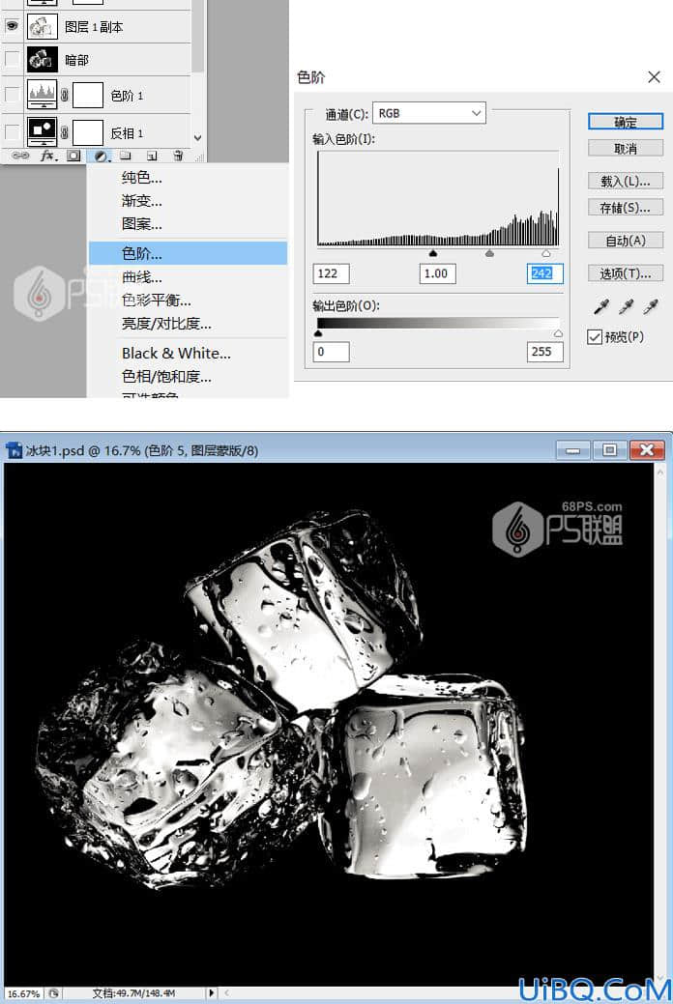673x1004 pixels.
Task: Click the 自动(A) auto button
Action: [x=626, y=240]
